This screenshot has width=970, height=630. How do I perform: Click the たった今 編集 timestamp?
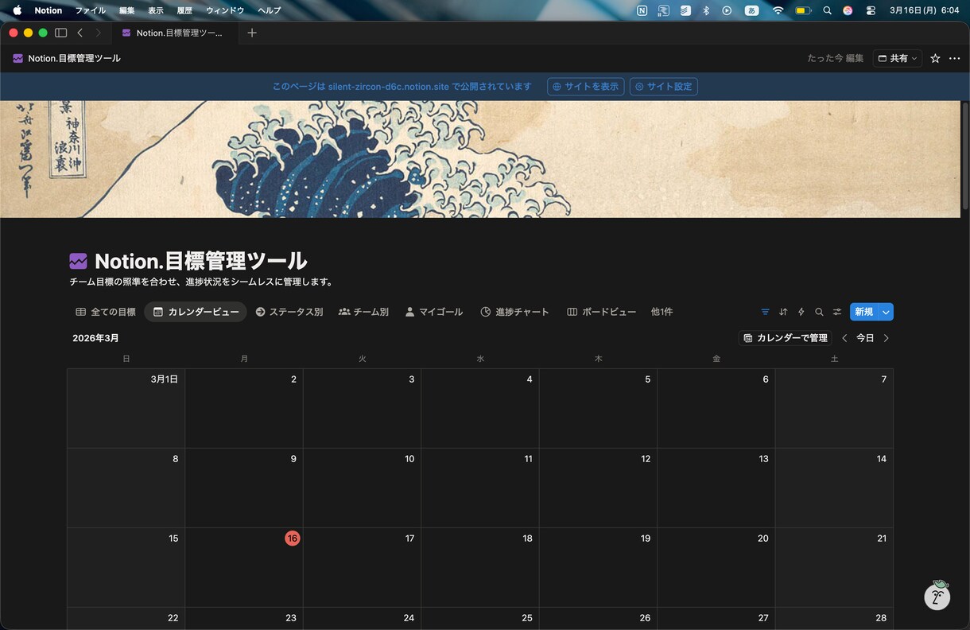pos(835,58)
